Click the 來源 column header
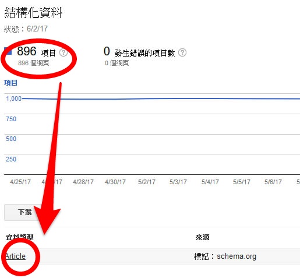Viewport: 300px width, 278px height. (202, 237)
